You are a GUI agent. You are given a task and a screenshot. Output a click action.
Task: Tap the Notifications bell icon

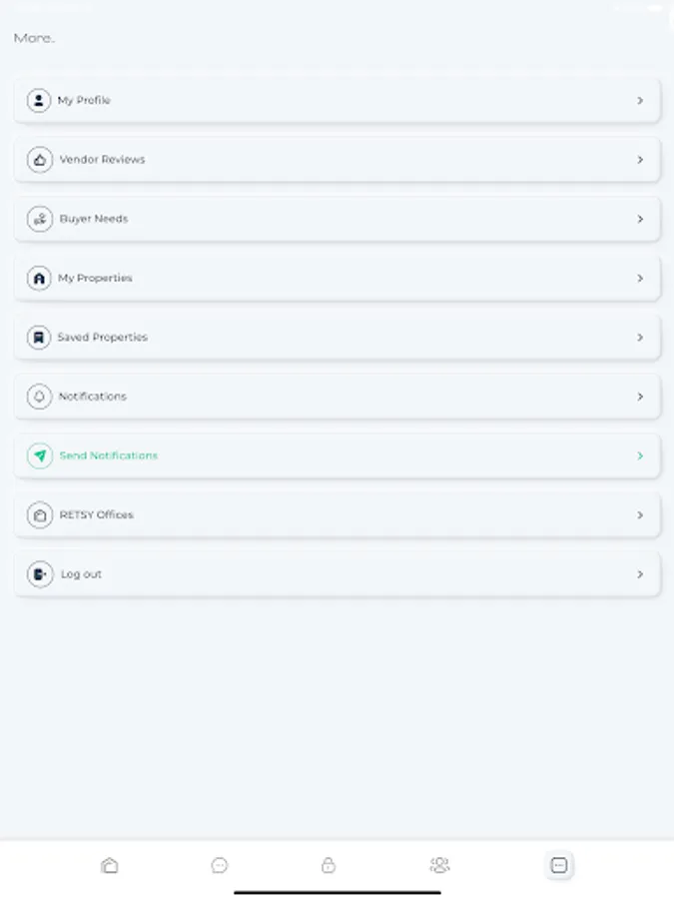(40, 397)
